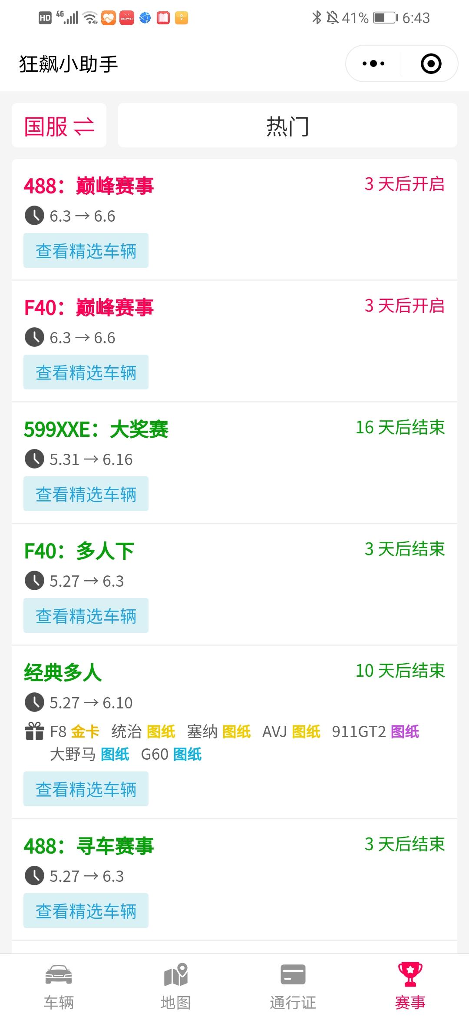View selected vehicles for 599XXE 大奖赛
The image size is (469, 1017).
[x=86, y=494]
